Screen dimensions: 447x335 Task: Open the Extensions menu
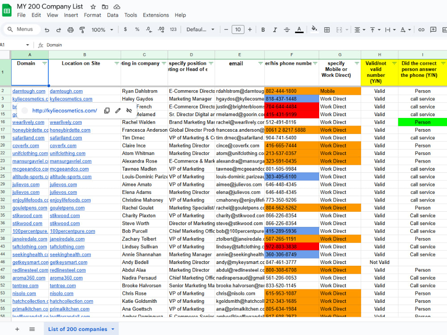156,15
